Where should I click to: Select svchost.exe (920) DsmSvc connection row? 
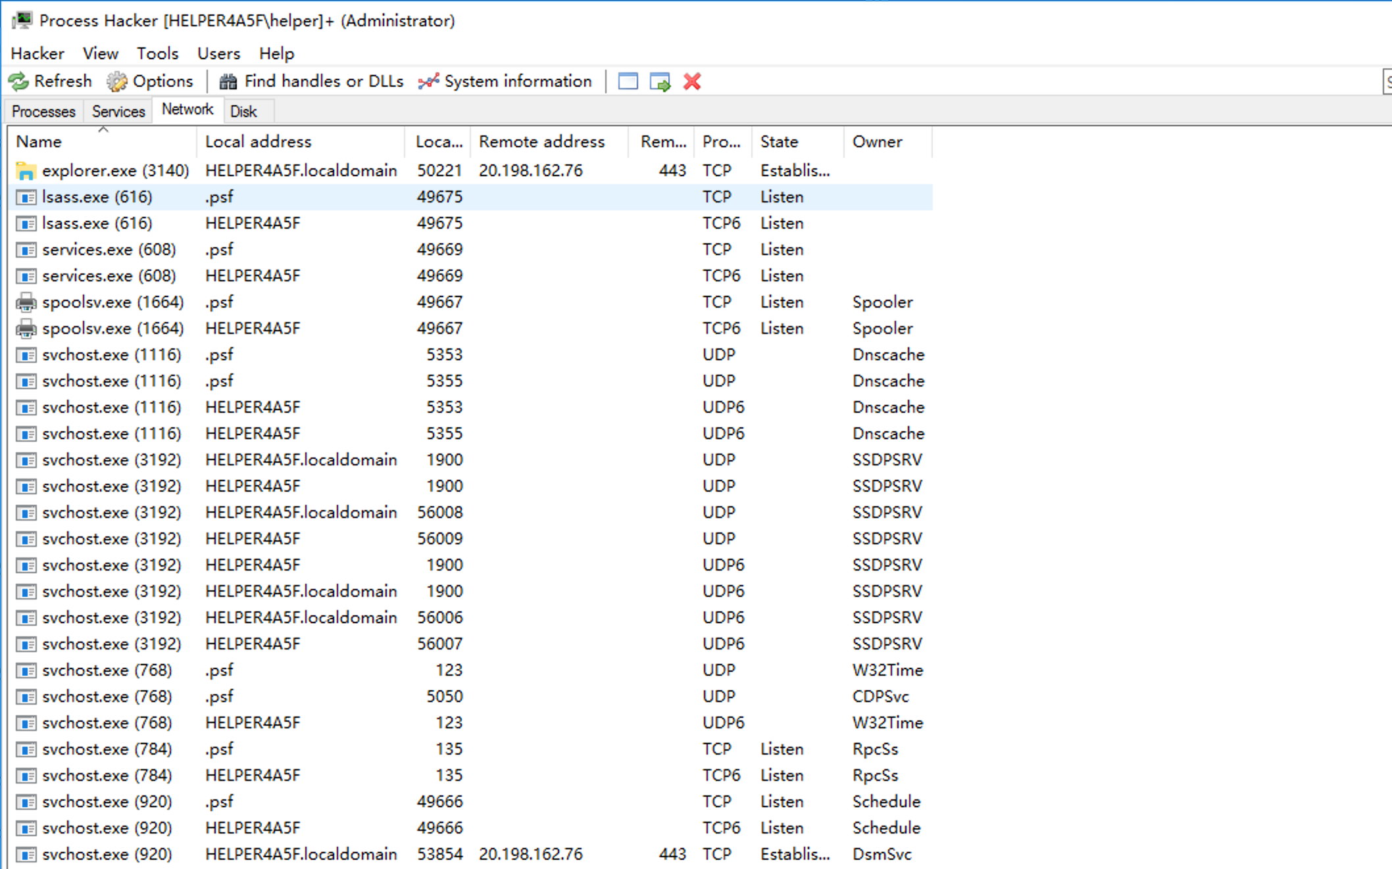(x=107, y=854)
